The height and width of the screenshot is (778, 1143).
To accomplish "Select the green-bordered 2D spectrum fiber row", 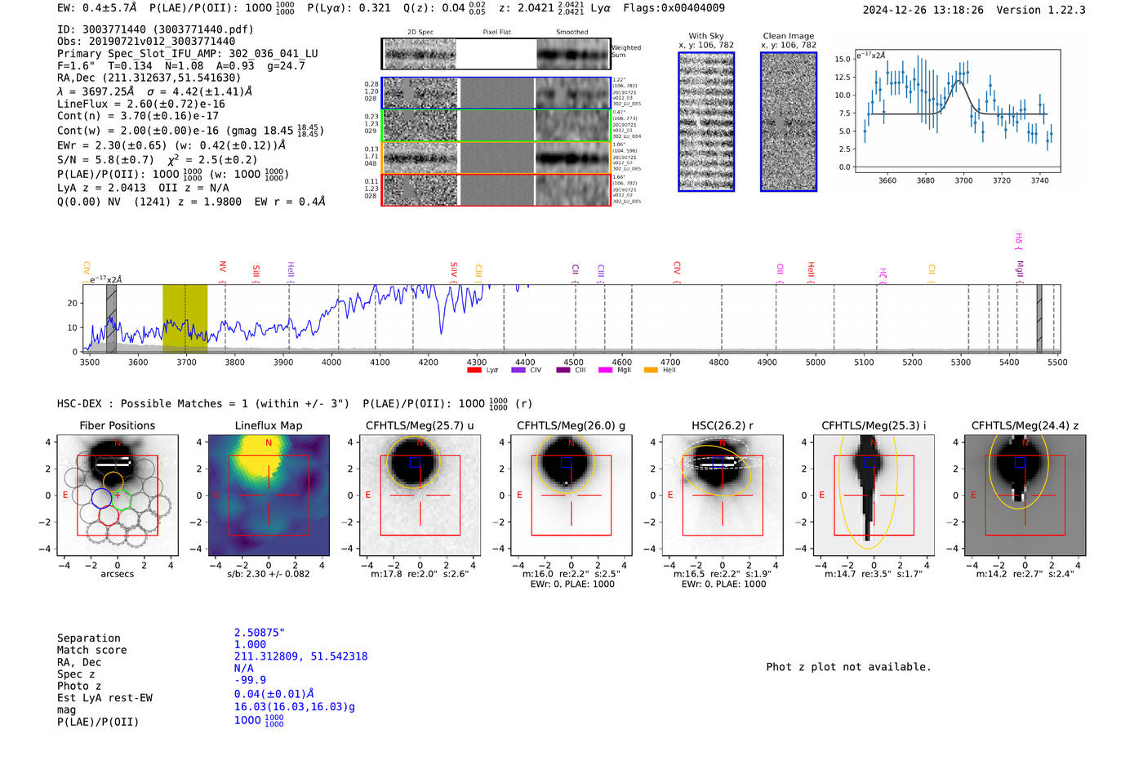I will [x=496, y=126].
